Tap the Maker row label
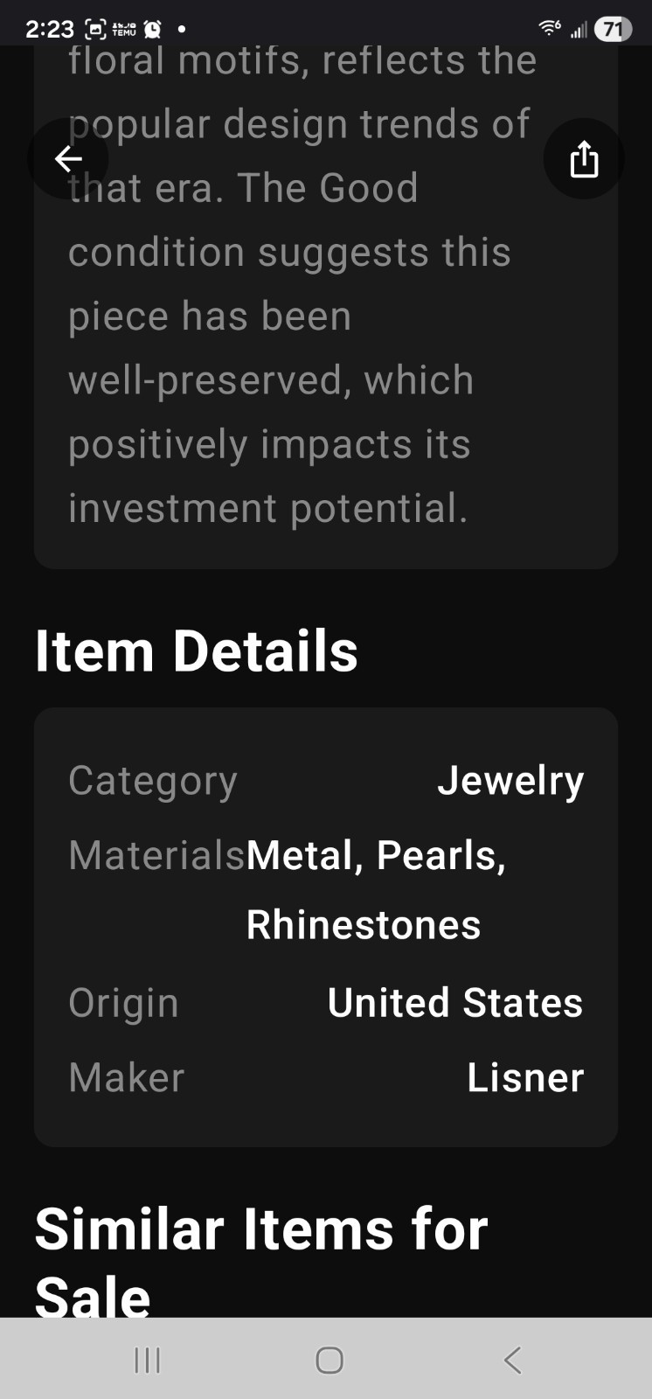Image resolution: width=652 pixels, height=1399 pixels. (x=127, y=1077)
